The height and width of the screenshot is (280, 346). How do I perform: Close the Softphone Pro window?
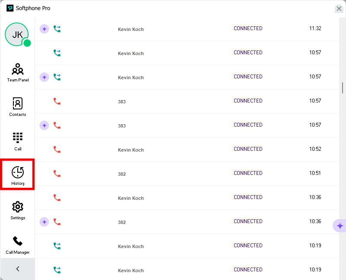pyautogui.click(x=339, y=9)
